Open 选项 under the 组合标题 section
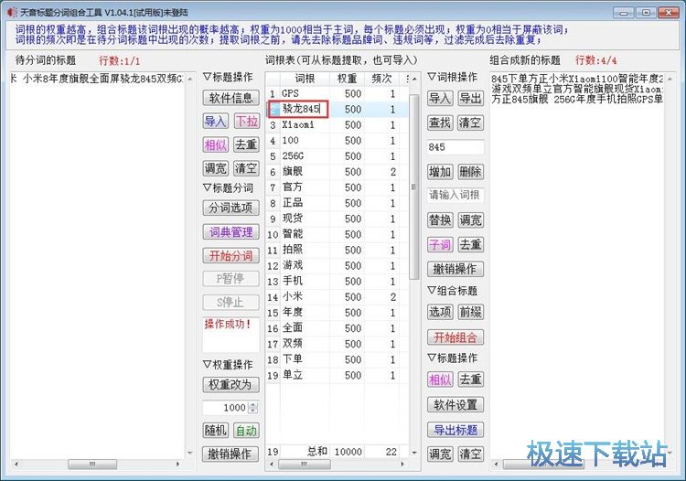The height and width of the screenshot is (481, 686). point(440,312)
